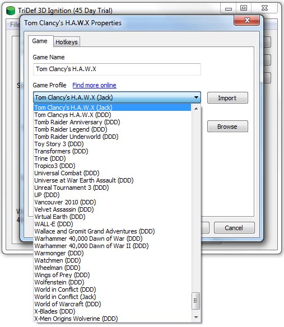
Task: Pick Warmonger (DDD) profile
Action: (113, 253)
